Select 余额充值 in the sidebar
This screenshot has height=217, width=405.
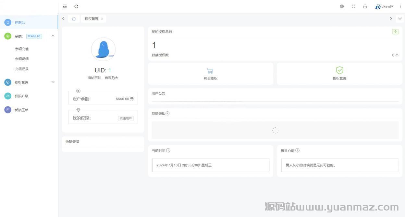[22, 49]
